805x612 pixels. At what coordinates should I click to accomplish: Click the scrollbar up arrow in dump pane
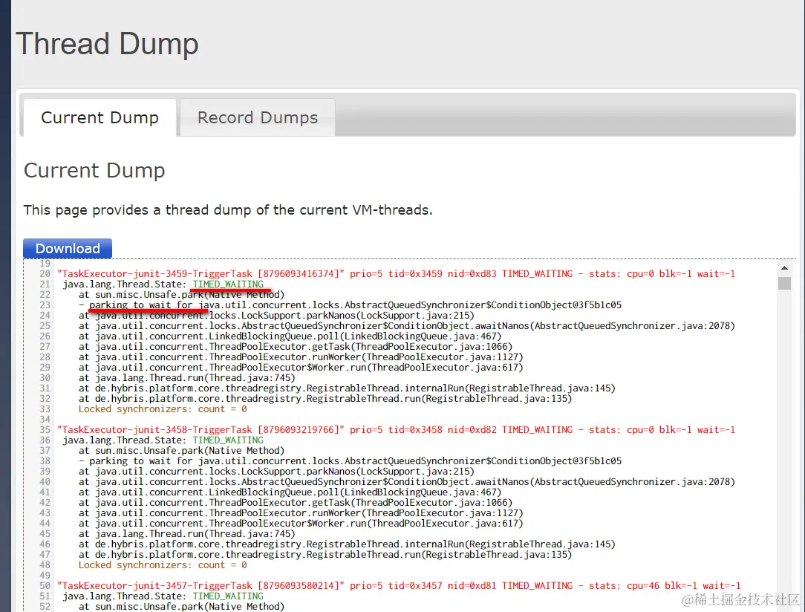(x=784, y=268)
